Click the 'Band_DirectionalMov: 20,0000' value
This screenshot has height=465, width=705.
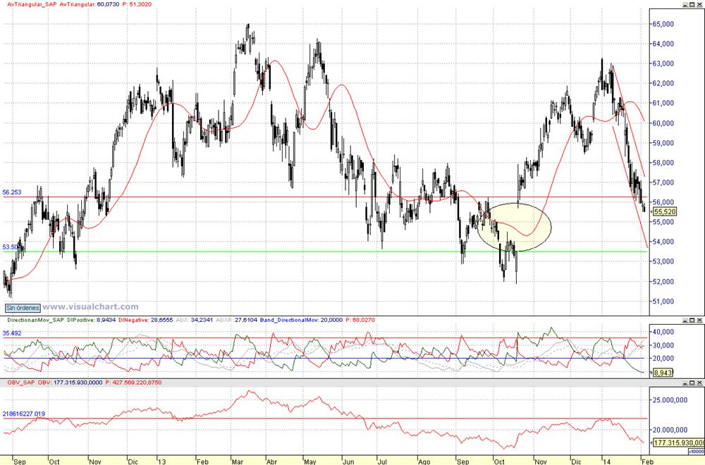tap(301, 320)
